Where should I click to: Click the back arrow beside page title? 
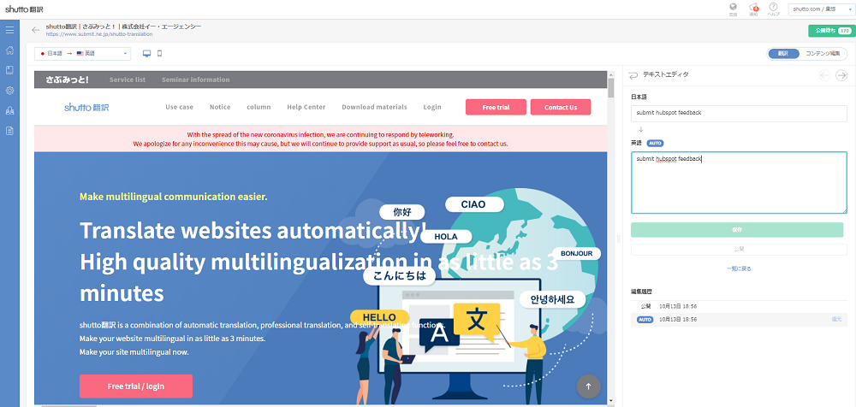36,30
